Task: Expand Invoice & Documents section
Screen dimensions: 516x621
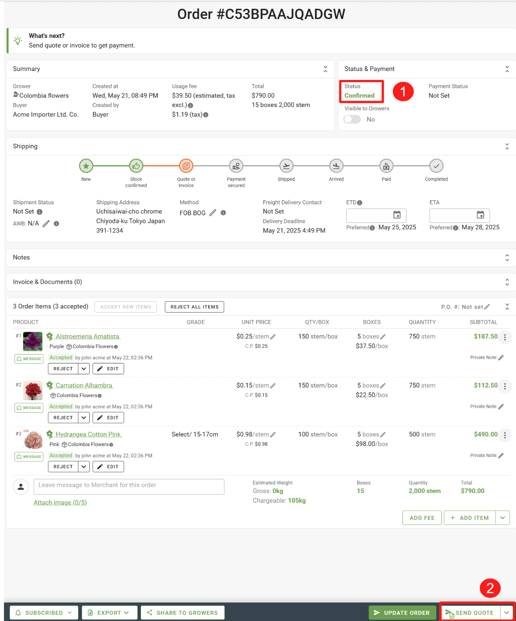Action: pyautogui.click(x=507, y=282)
